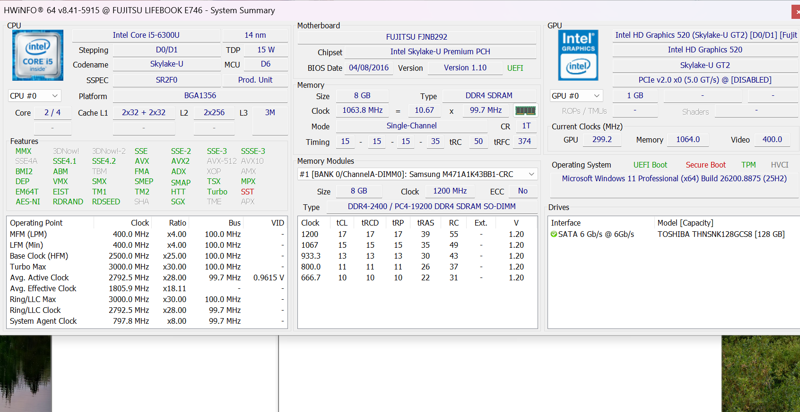
Task: Expand the memory module BANK 0 dropdown
Action: (417, 174)
